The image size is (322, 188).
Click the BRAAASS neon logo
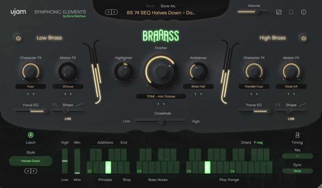(x=160, y=36)
